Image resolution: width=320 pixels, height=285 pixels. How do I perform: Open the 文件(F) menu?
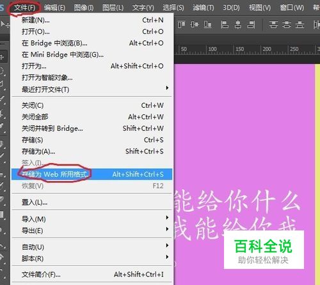pos(24,8)
